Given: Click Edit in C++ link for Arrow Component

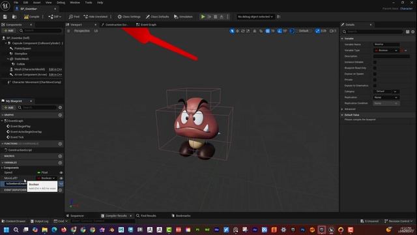Looking at the screenshot, I should [55, 74].
